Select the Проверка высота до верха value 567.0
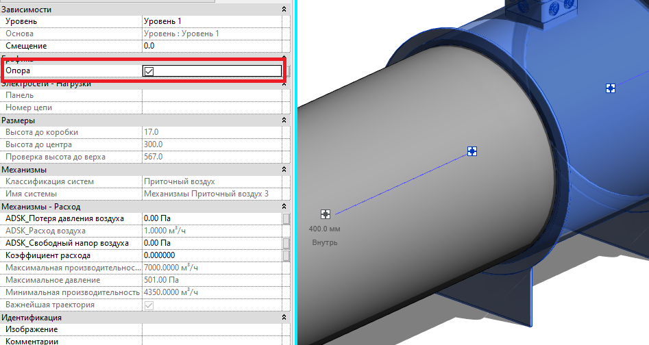This screenshot has width=649, height=345. [x=212, y=157]
